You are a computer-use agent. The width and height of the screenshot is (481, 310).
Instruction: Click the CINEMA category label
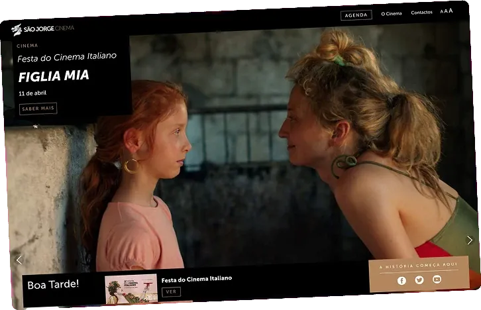tap(27, 46)
